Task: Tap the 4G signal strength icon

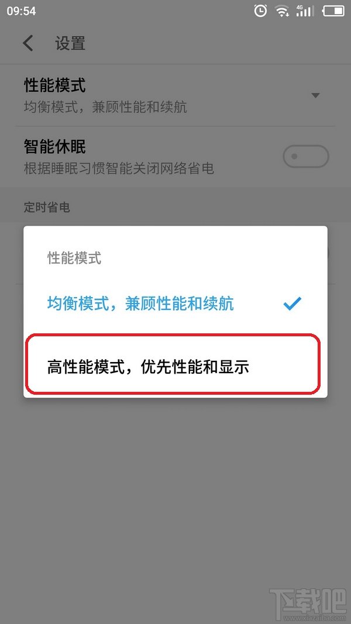Action: 305,11
